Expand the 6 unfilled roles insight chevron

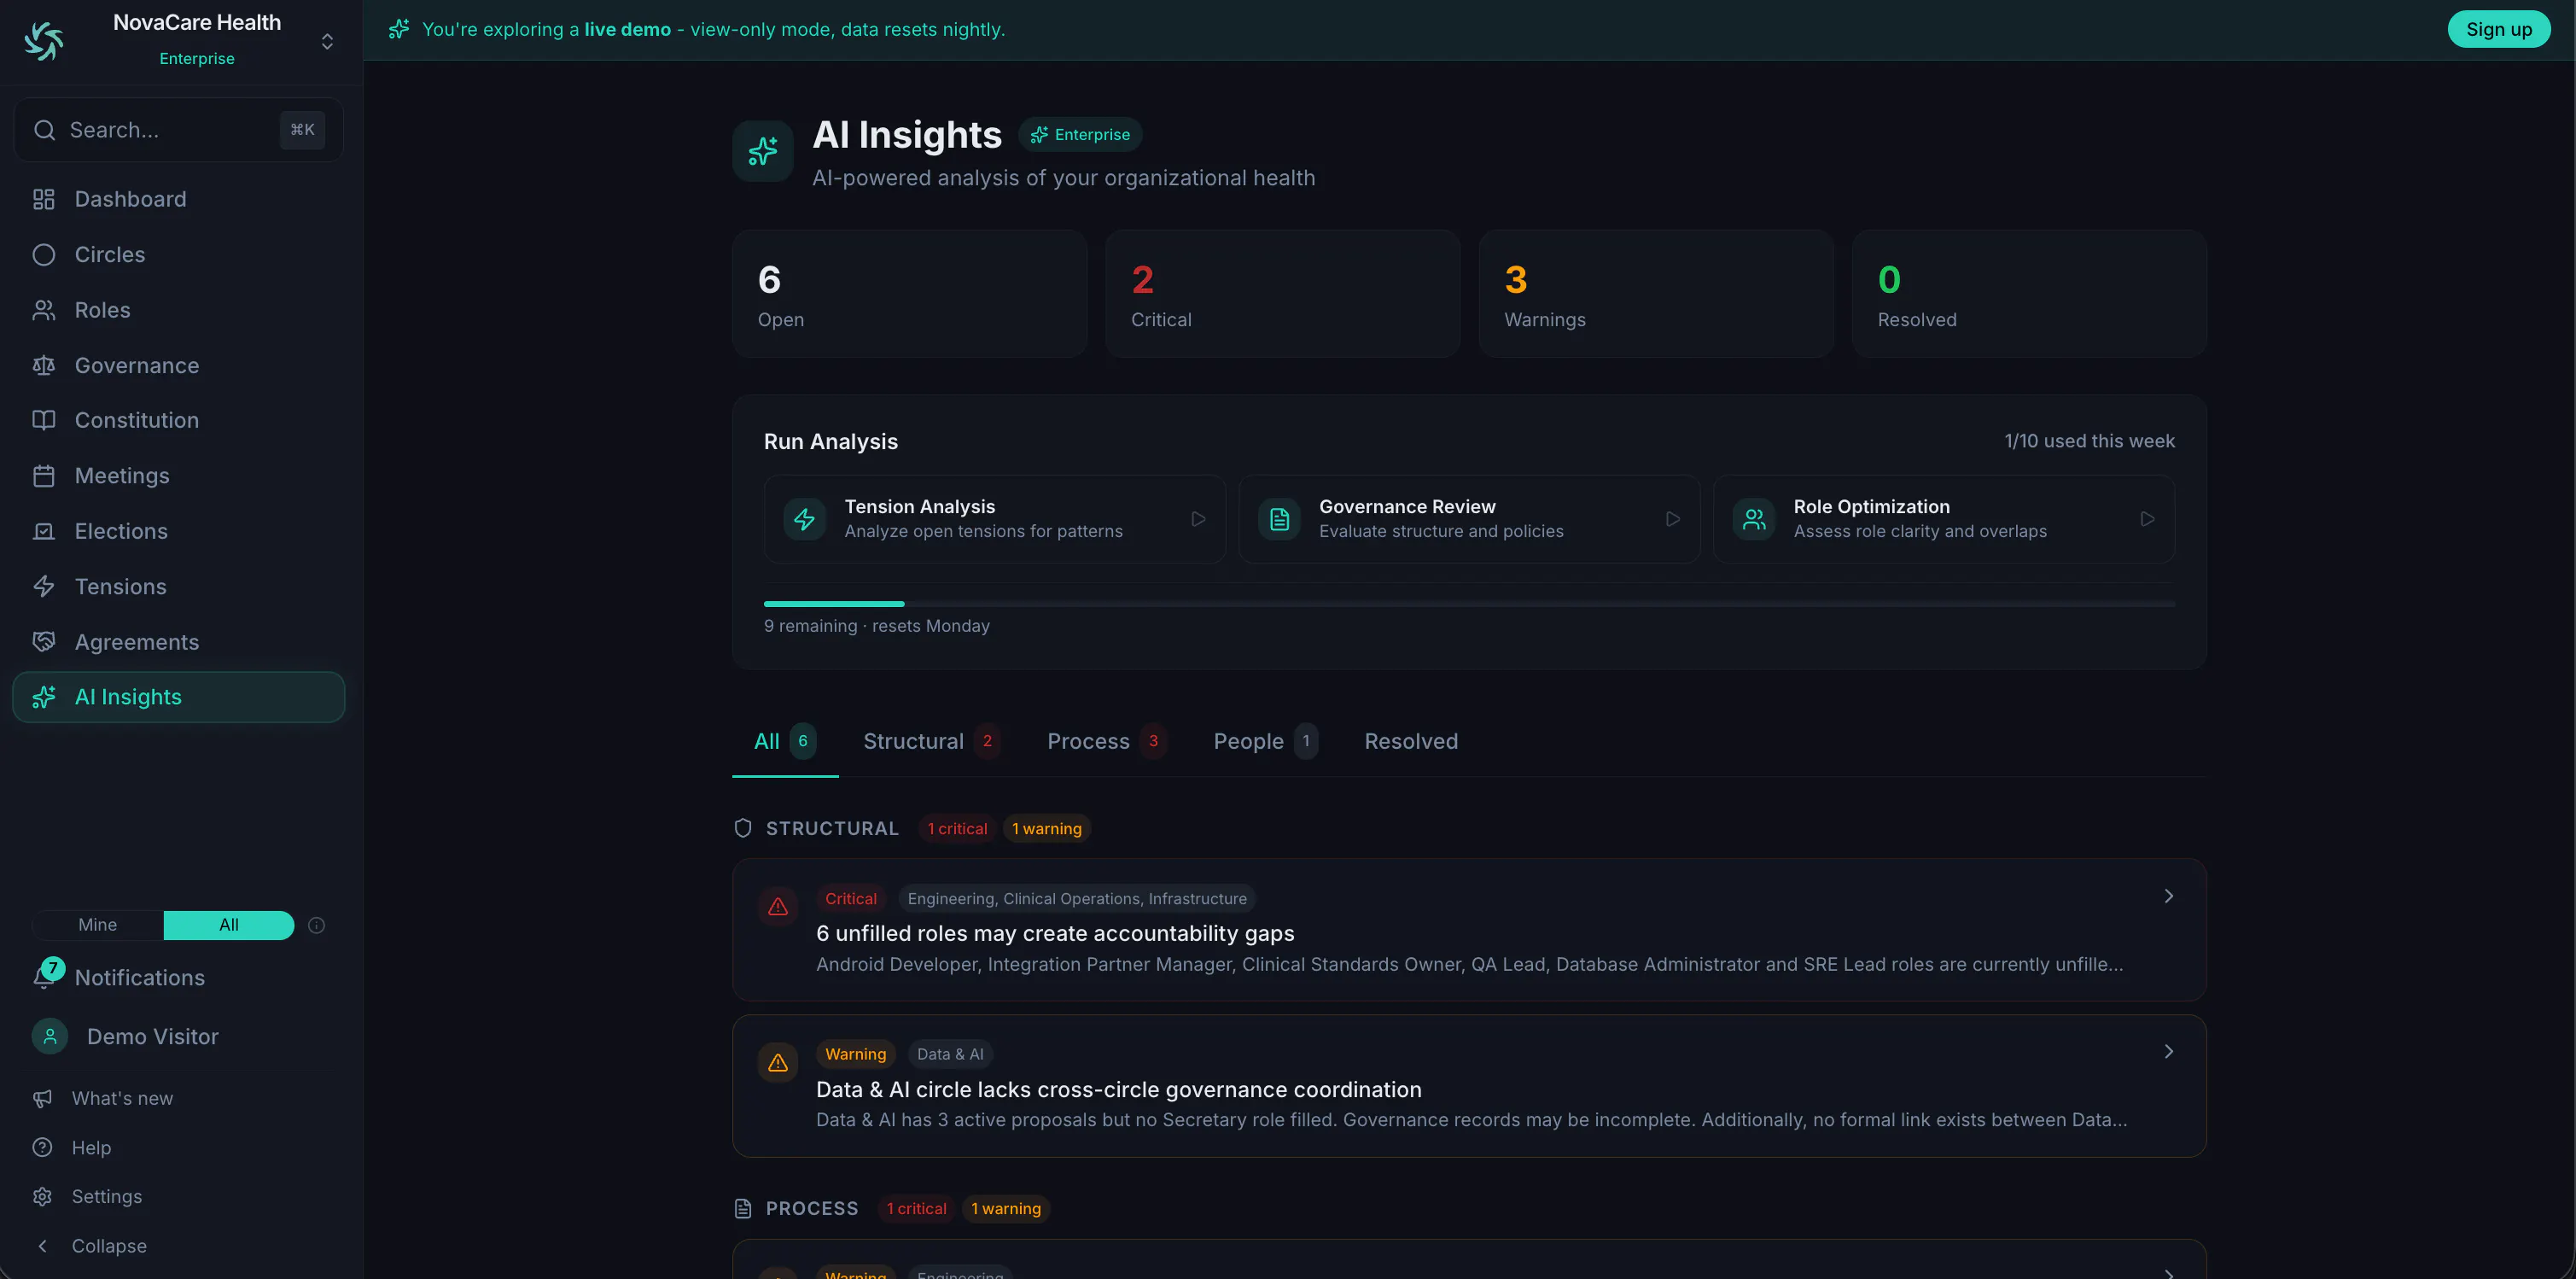click(2169, 896)
